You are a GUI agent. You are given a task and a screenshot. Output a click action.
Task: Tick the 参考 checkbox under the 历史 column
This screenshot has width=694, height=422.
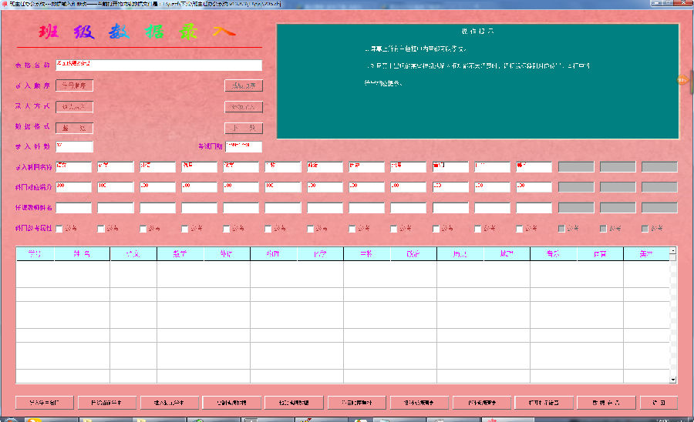click(x=352, y=229)
